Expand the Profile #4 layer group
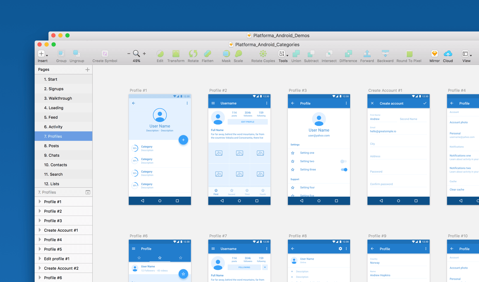Viewport: 479px width, 282px height. 40,239
